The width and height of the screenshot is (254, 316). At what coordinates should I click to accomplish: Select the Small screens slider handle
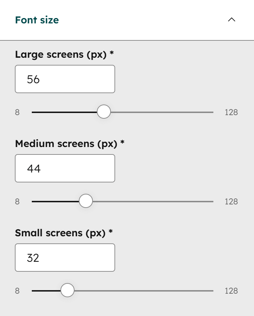pyautogui.click(x=67, y=290)
